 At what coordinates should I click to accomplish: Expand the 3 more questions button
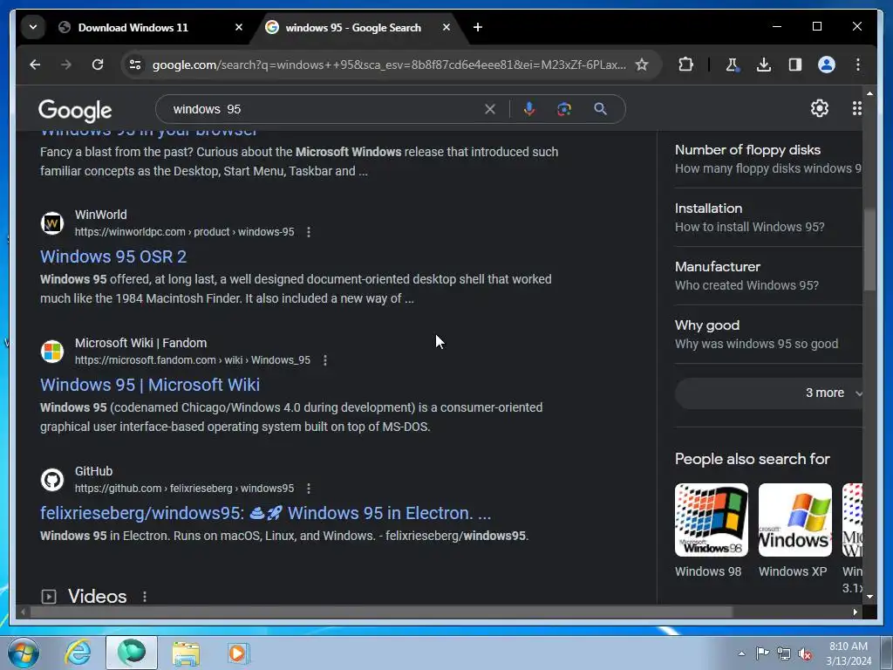(769, 393)
